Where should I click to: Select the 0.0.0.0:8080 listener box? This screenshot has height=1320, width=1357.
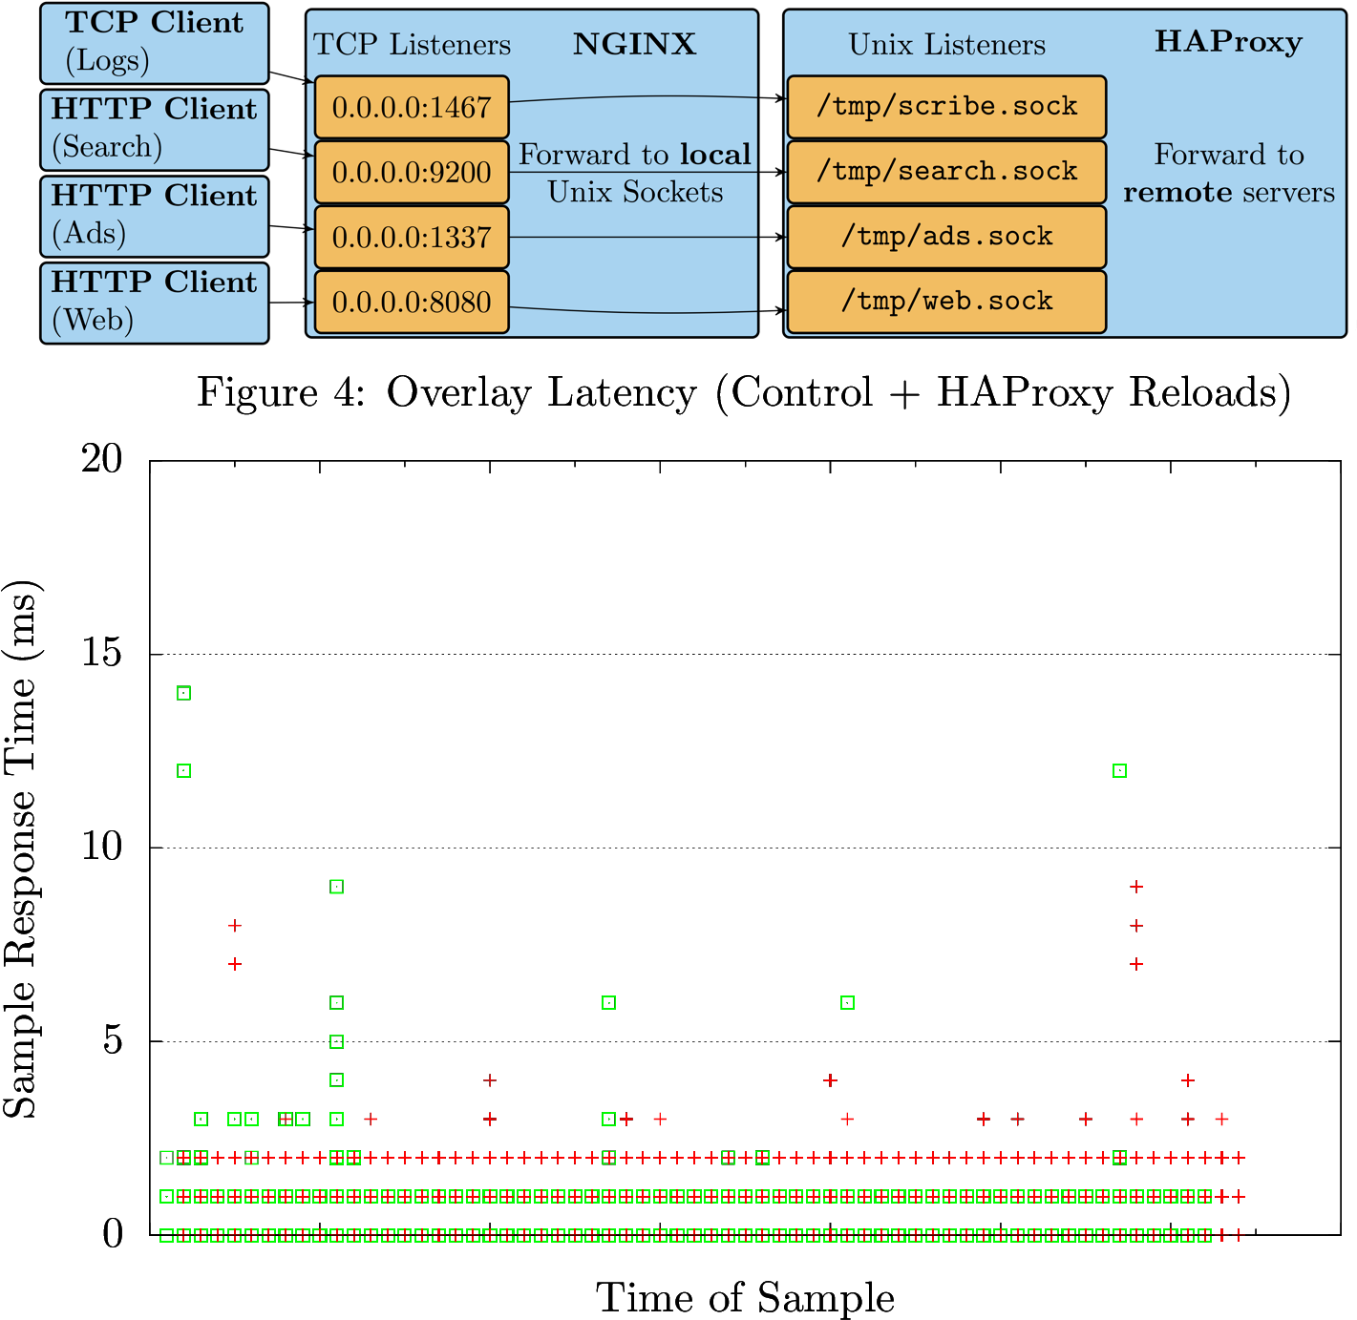412,302
